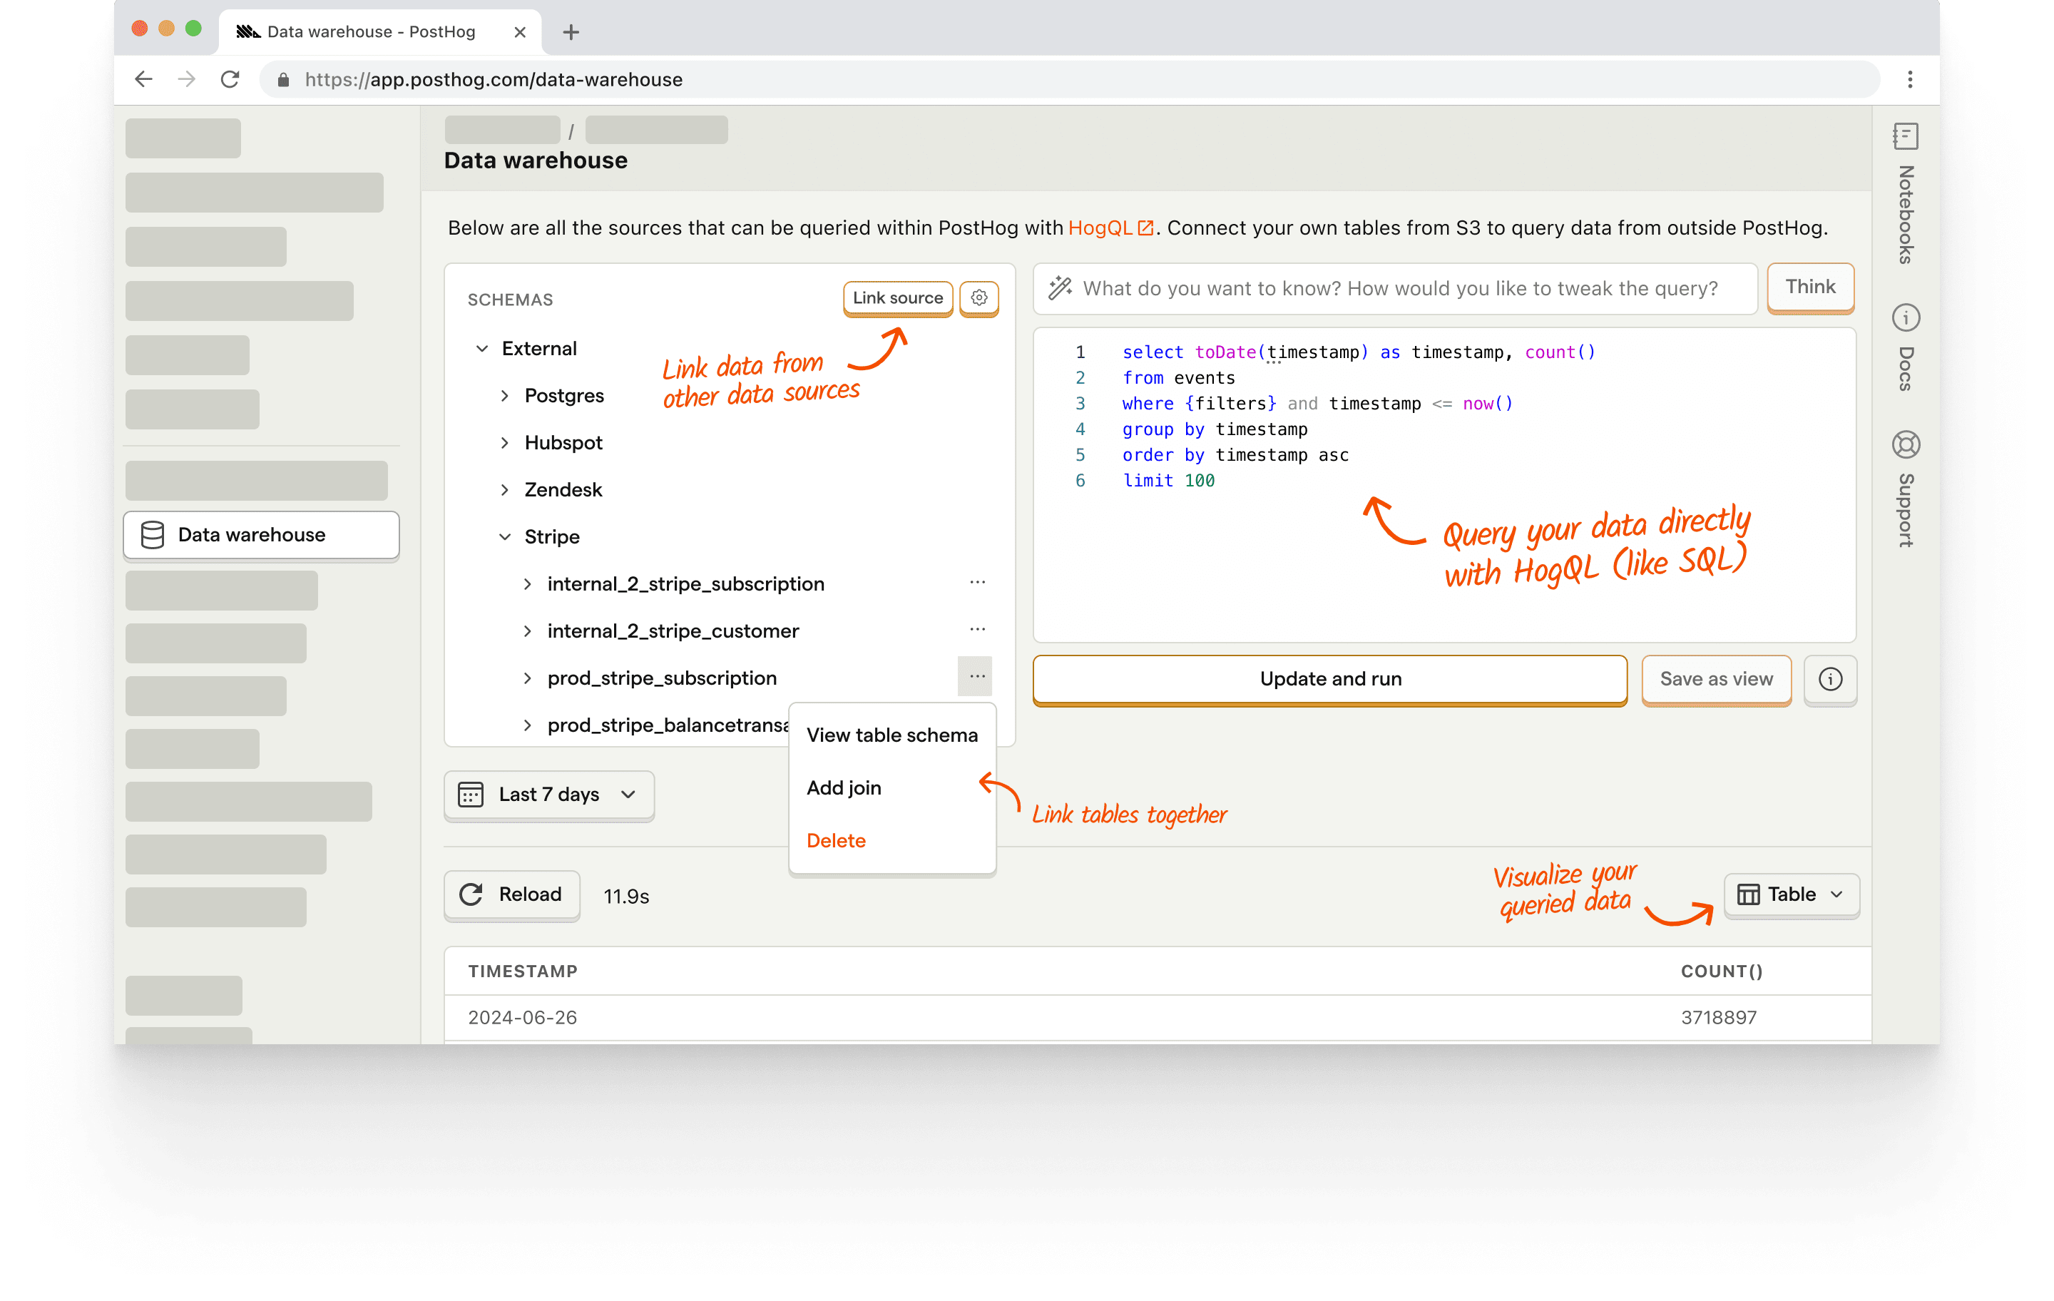Click the 'group by timestamp' line in the query
The width and height of the screenshot is (2054, 1301).
1215,429
